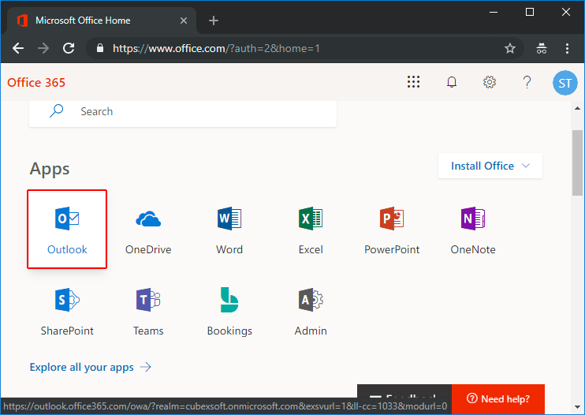585x415 pixels.
Task: Open the ST account menu
Action: pos(565,83)
